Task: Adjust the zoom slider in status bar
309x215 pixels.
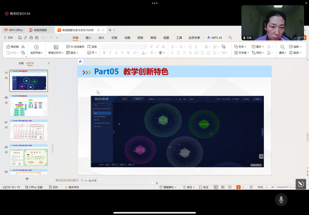Action: [x=287, y=187]
